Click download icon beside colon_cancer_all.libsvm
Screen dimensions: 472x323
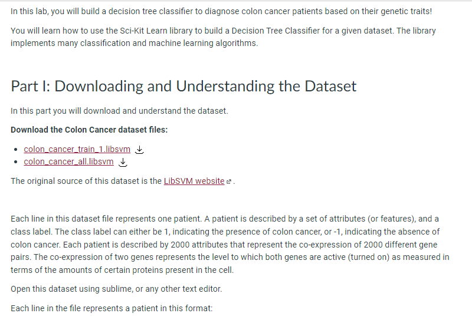(123, 162)
